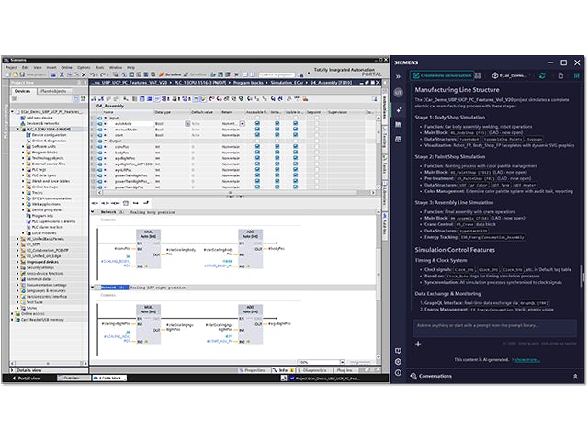Open the Project menu
The height and width of the screenshot is (441, 588).
coord(12,67)
